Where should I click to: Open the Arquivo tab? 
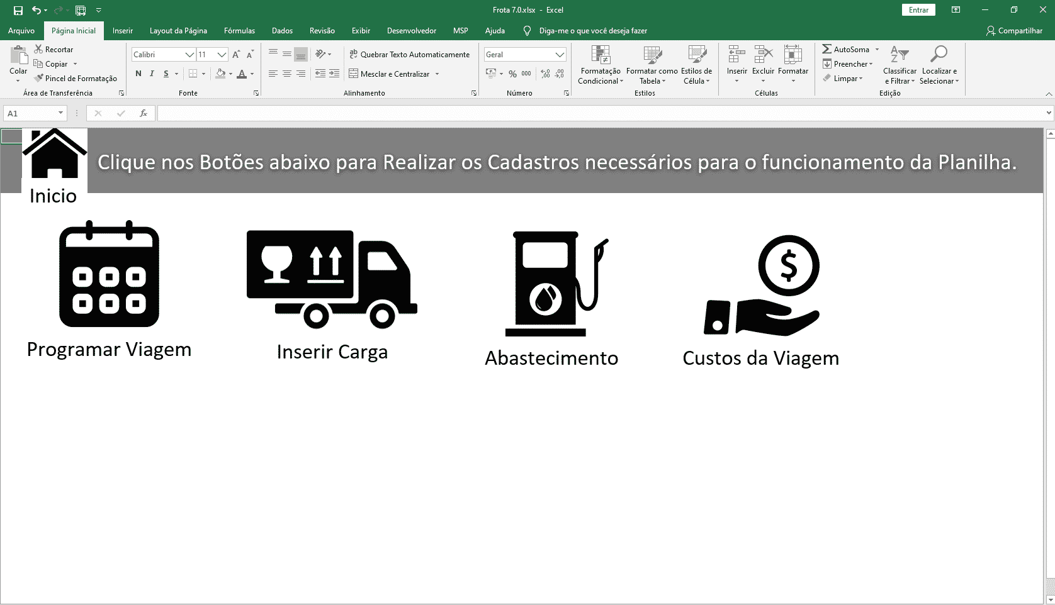[x=21, y=30]
